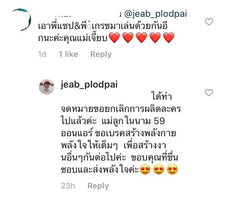Click the middle heart-eyes emoji
The width and height of the screenshot is (229, 202).
pos(159,169)
